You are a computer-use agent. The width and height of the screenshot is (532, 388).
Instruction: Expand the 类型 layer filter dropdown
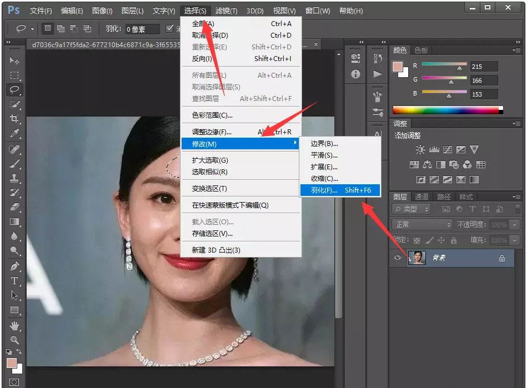411,209
